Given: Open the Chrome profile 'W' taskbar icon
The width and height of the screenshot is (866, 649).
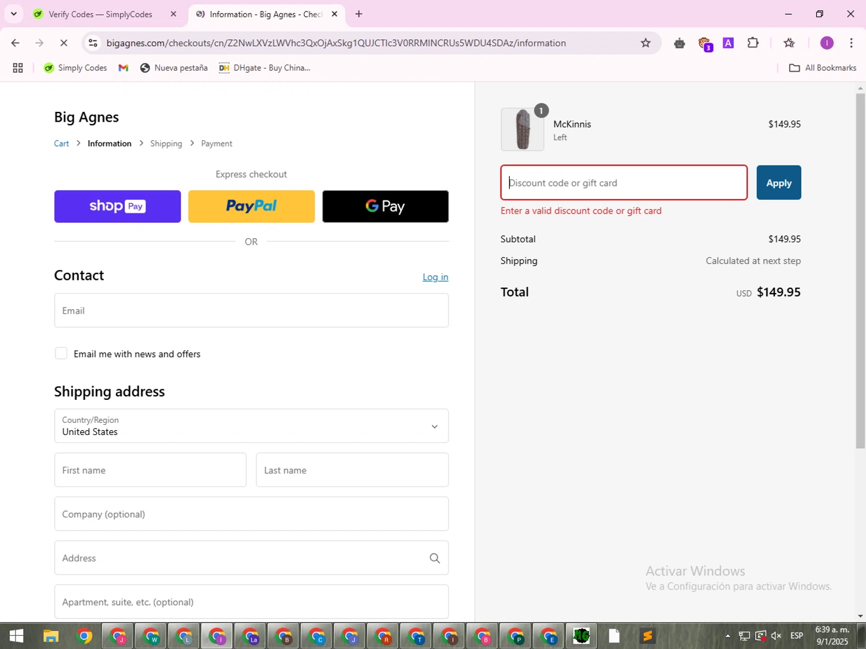Looking at the screenshot, I should click(151, 636).
